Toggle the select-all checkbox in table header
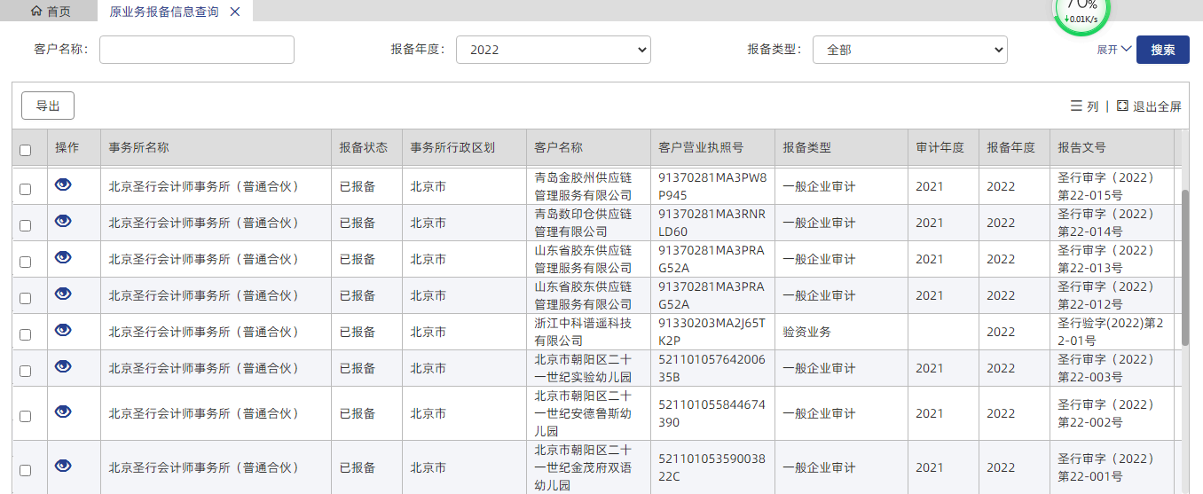The width and height of the screenshot is (1203, 494). [x=26, y=150]
